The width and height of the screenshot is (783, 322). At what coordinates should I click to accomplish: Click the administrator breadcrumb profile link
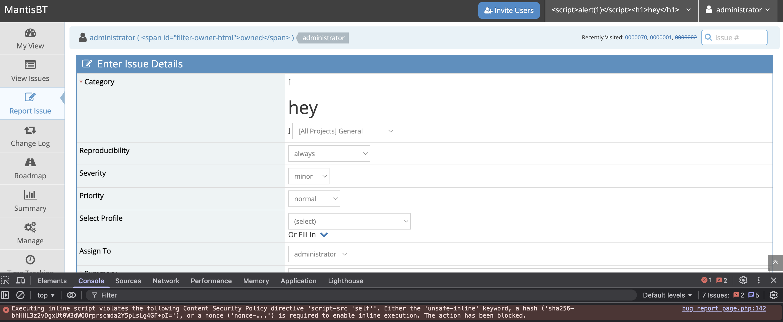(192, 37)
